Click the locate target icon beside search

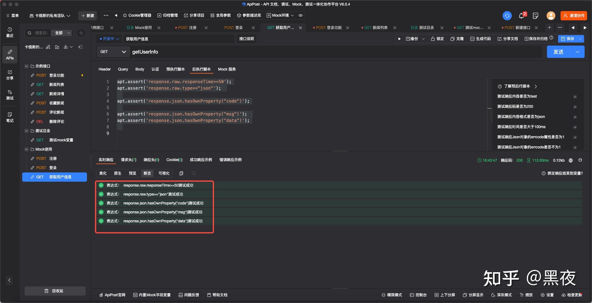pyautogui.click(x=81, y=33)
